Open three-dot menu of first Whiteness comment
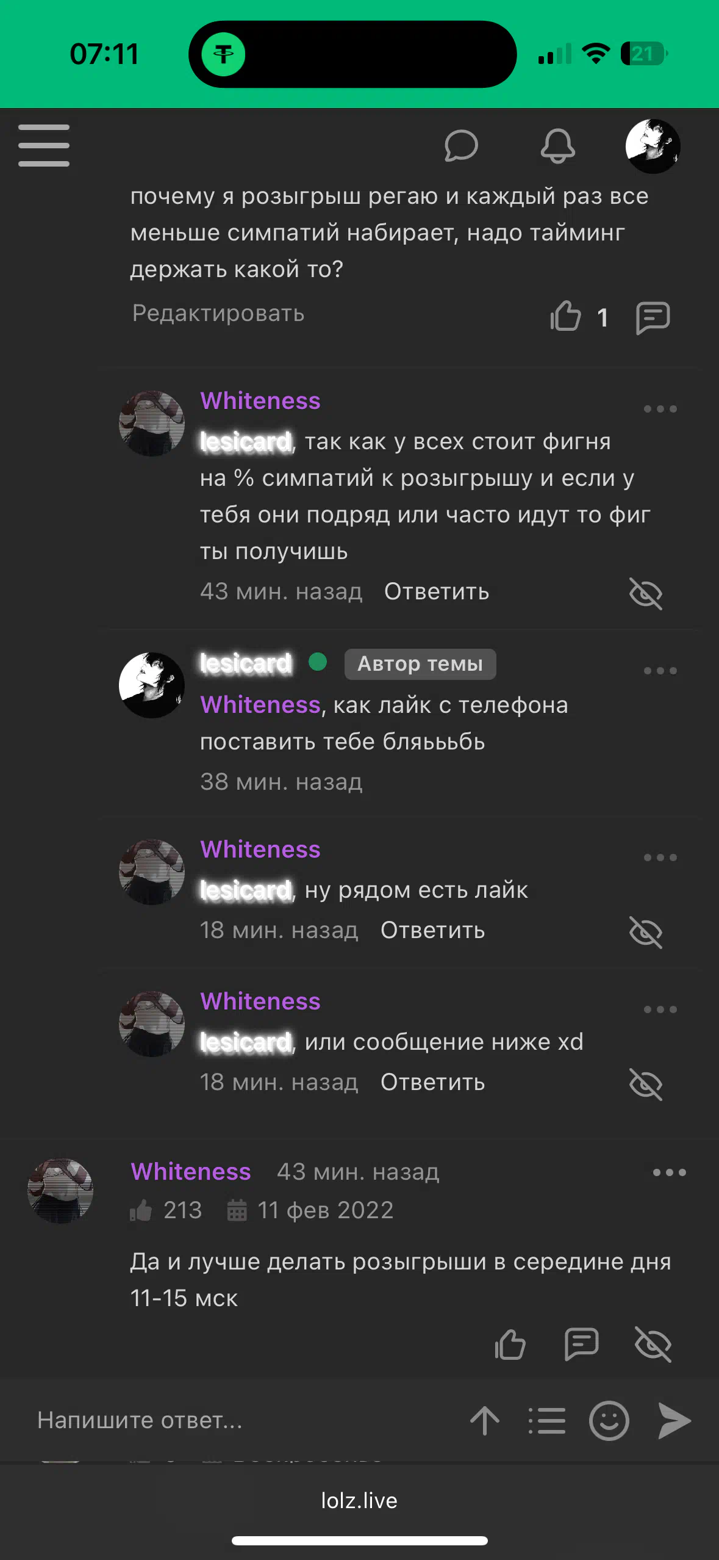The image size is (719, 1560). tap(660, 409)
